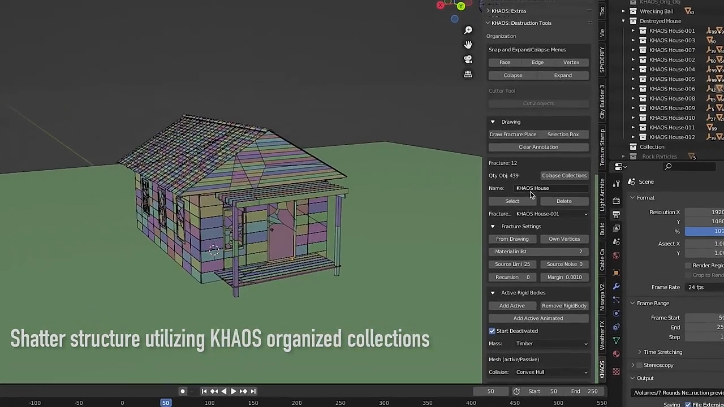
Task: Switch to the SPYDERFY sidebar tab
Action: 602,59
